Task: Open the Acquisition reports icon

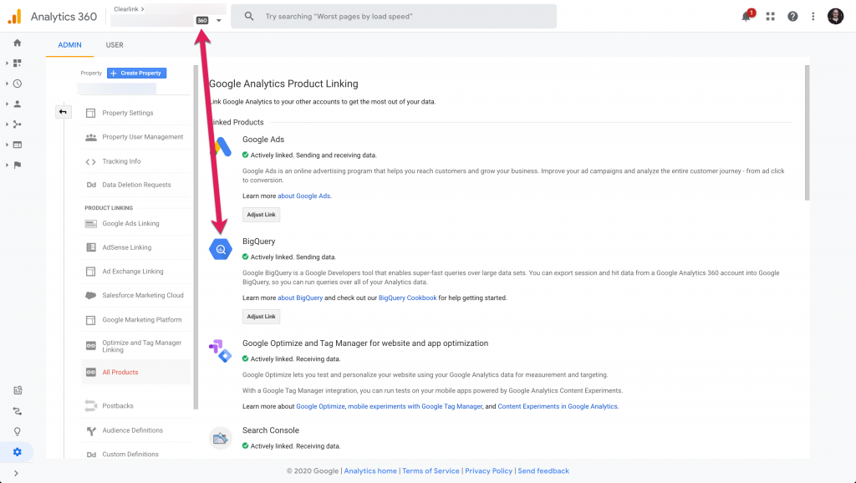Action: (x=18, y=125)
